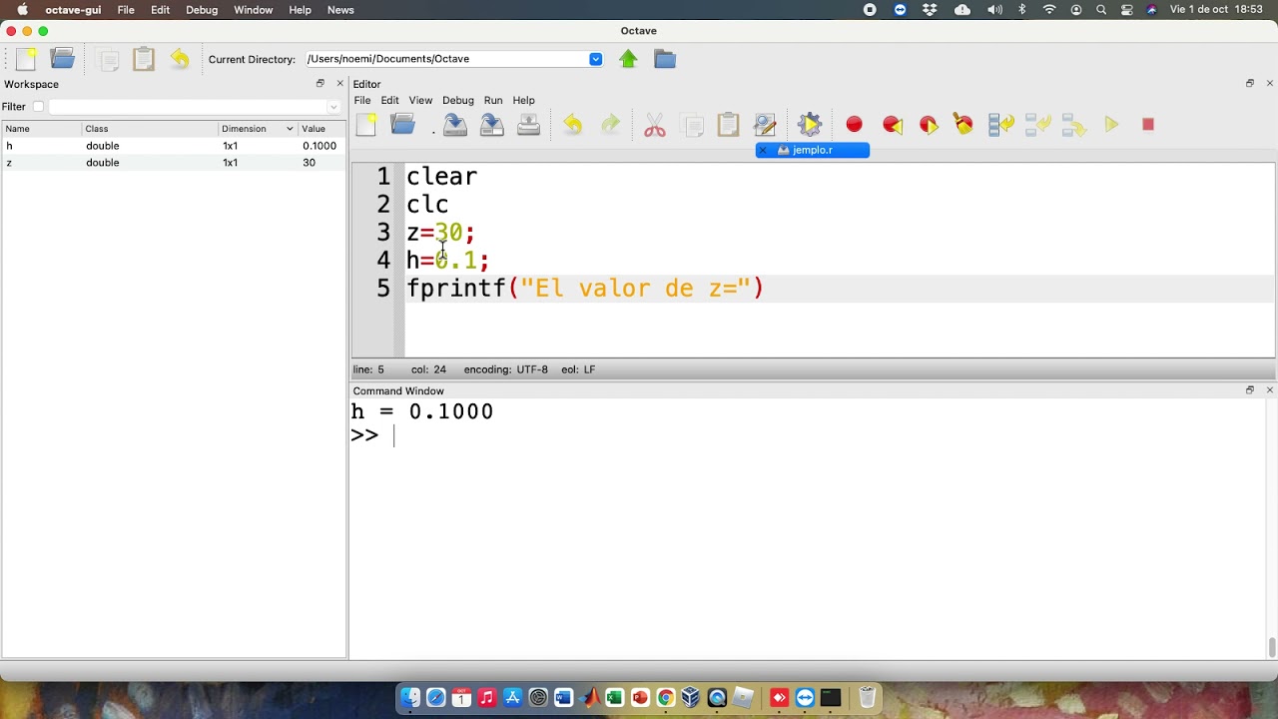Open the editor View menu

coord(420,100)
